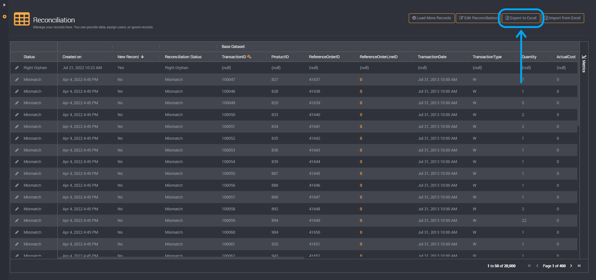Edit the row for transaction 100053

(x=17, y=150)
